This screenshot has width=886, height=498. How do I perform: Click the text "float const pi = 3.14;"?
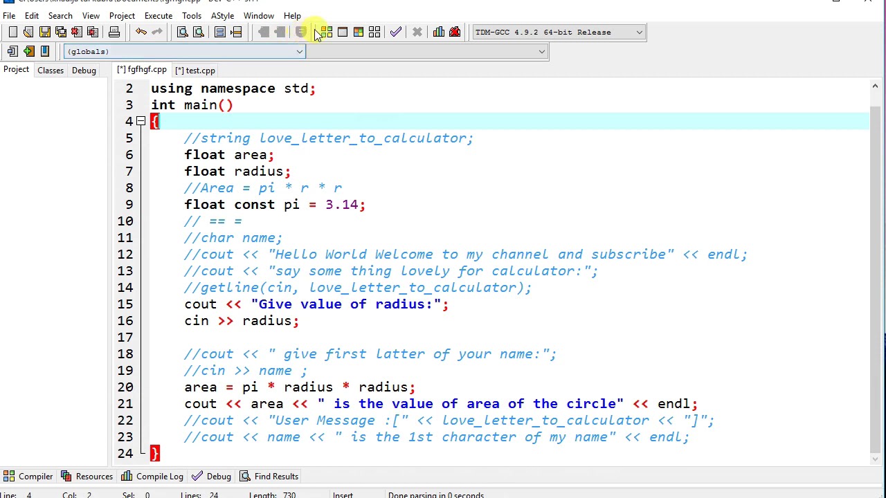275,205
